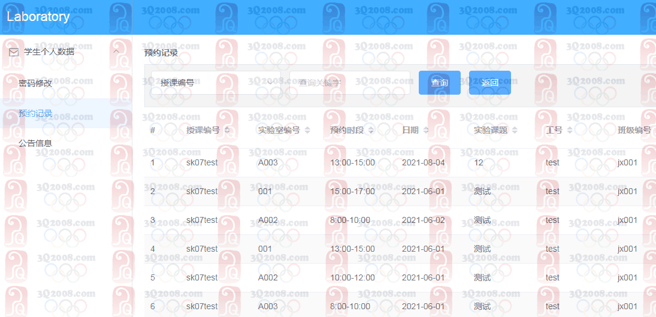Sort by 授课编号 column arrows

227,131
